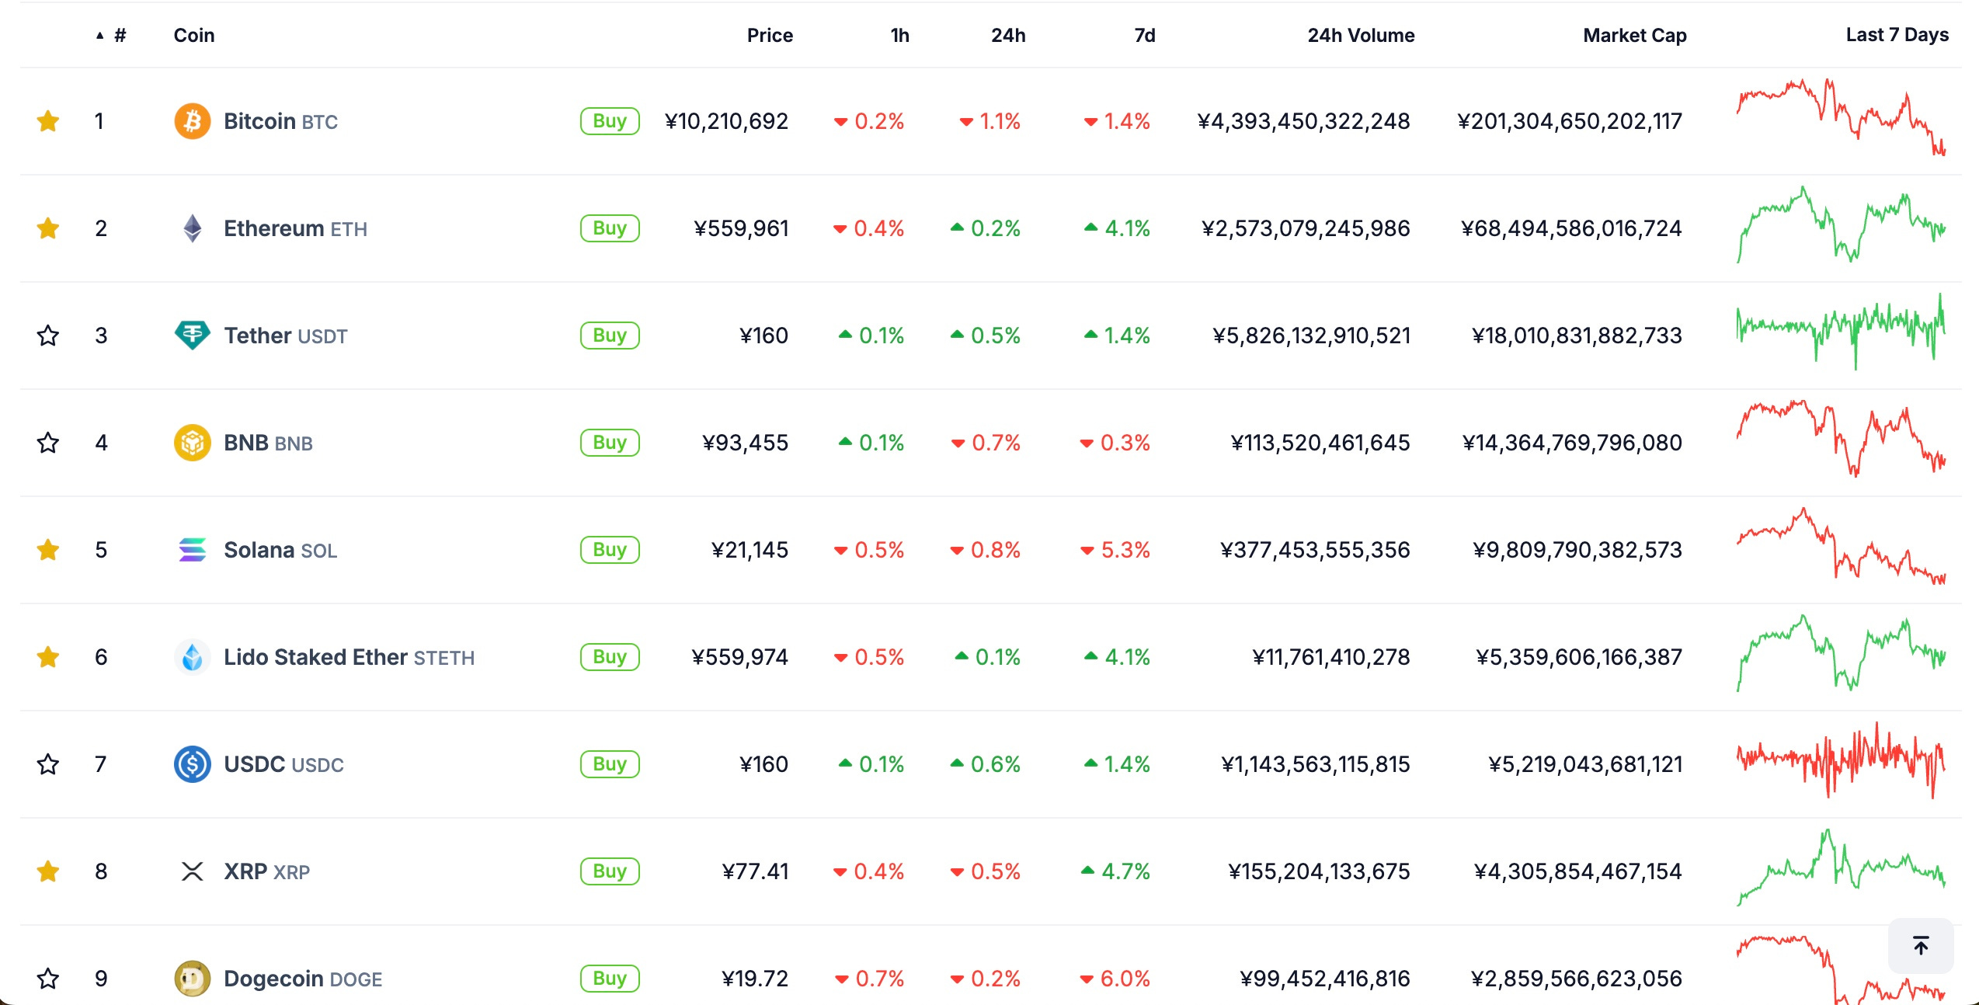Image resolution: width=1979 pixels, height=1005 pixels.
Task: Toggle the XRP favorite star
Action: pos(48,871)
